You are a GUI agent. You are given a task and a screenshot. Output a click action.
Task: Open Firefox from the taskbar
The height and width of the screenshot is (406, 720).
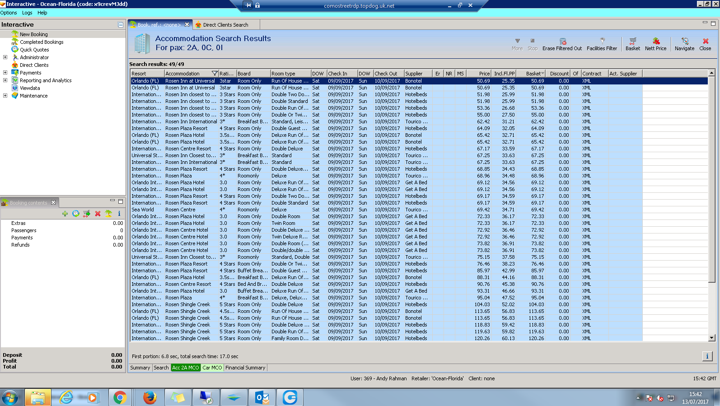coord(150,397)
